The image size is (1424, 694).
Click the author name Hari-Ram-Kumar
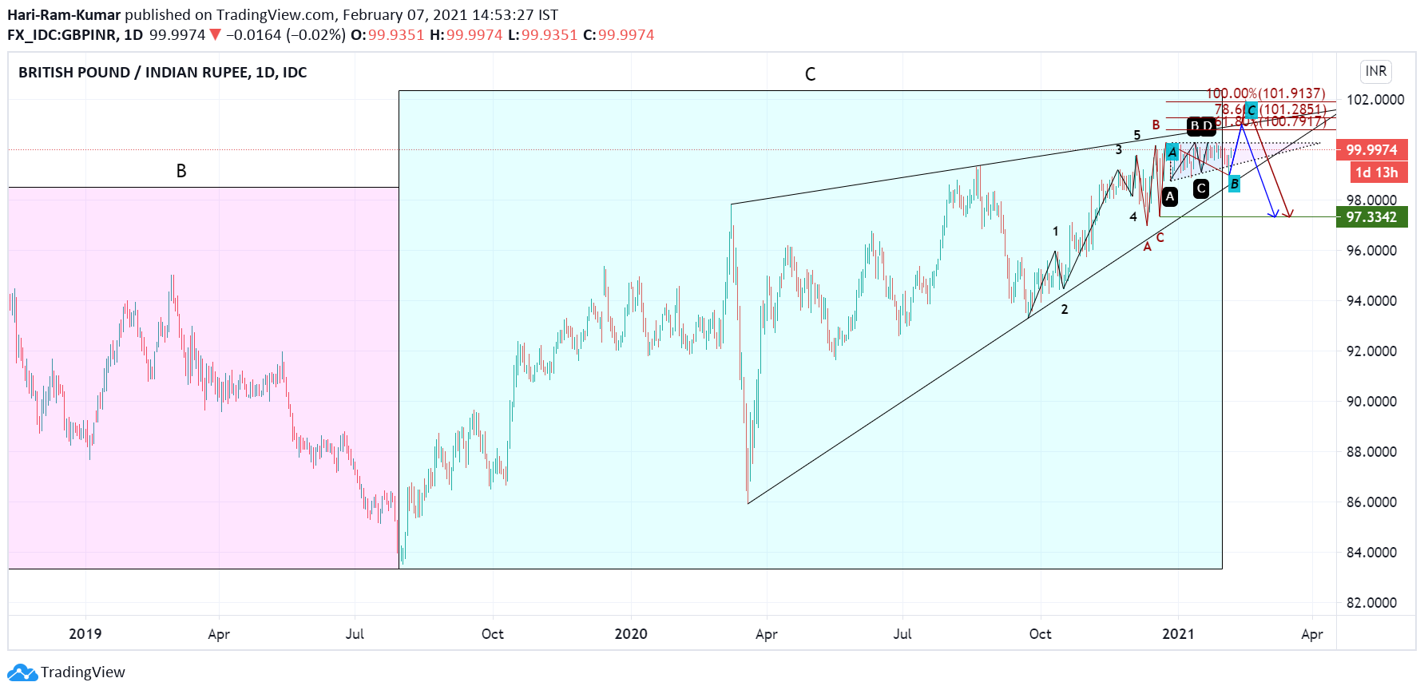[x=64, y=15]
